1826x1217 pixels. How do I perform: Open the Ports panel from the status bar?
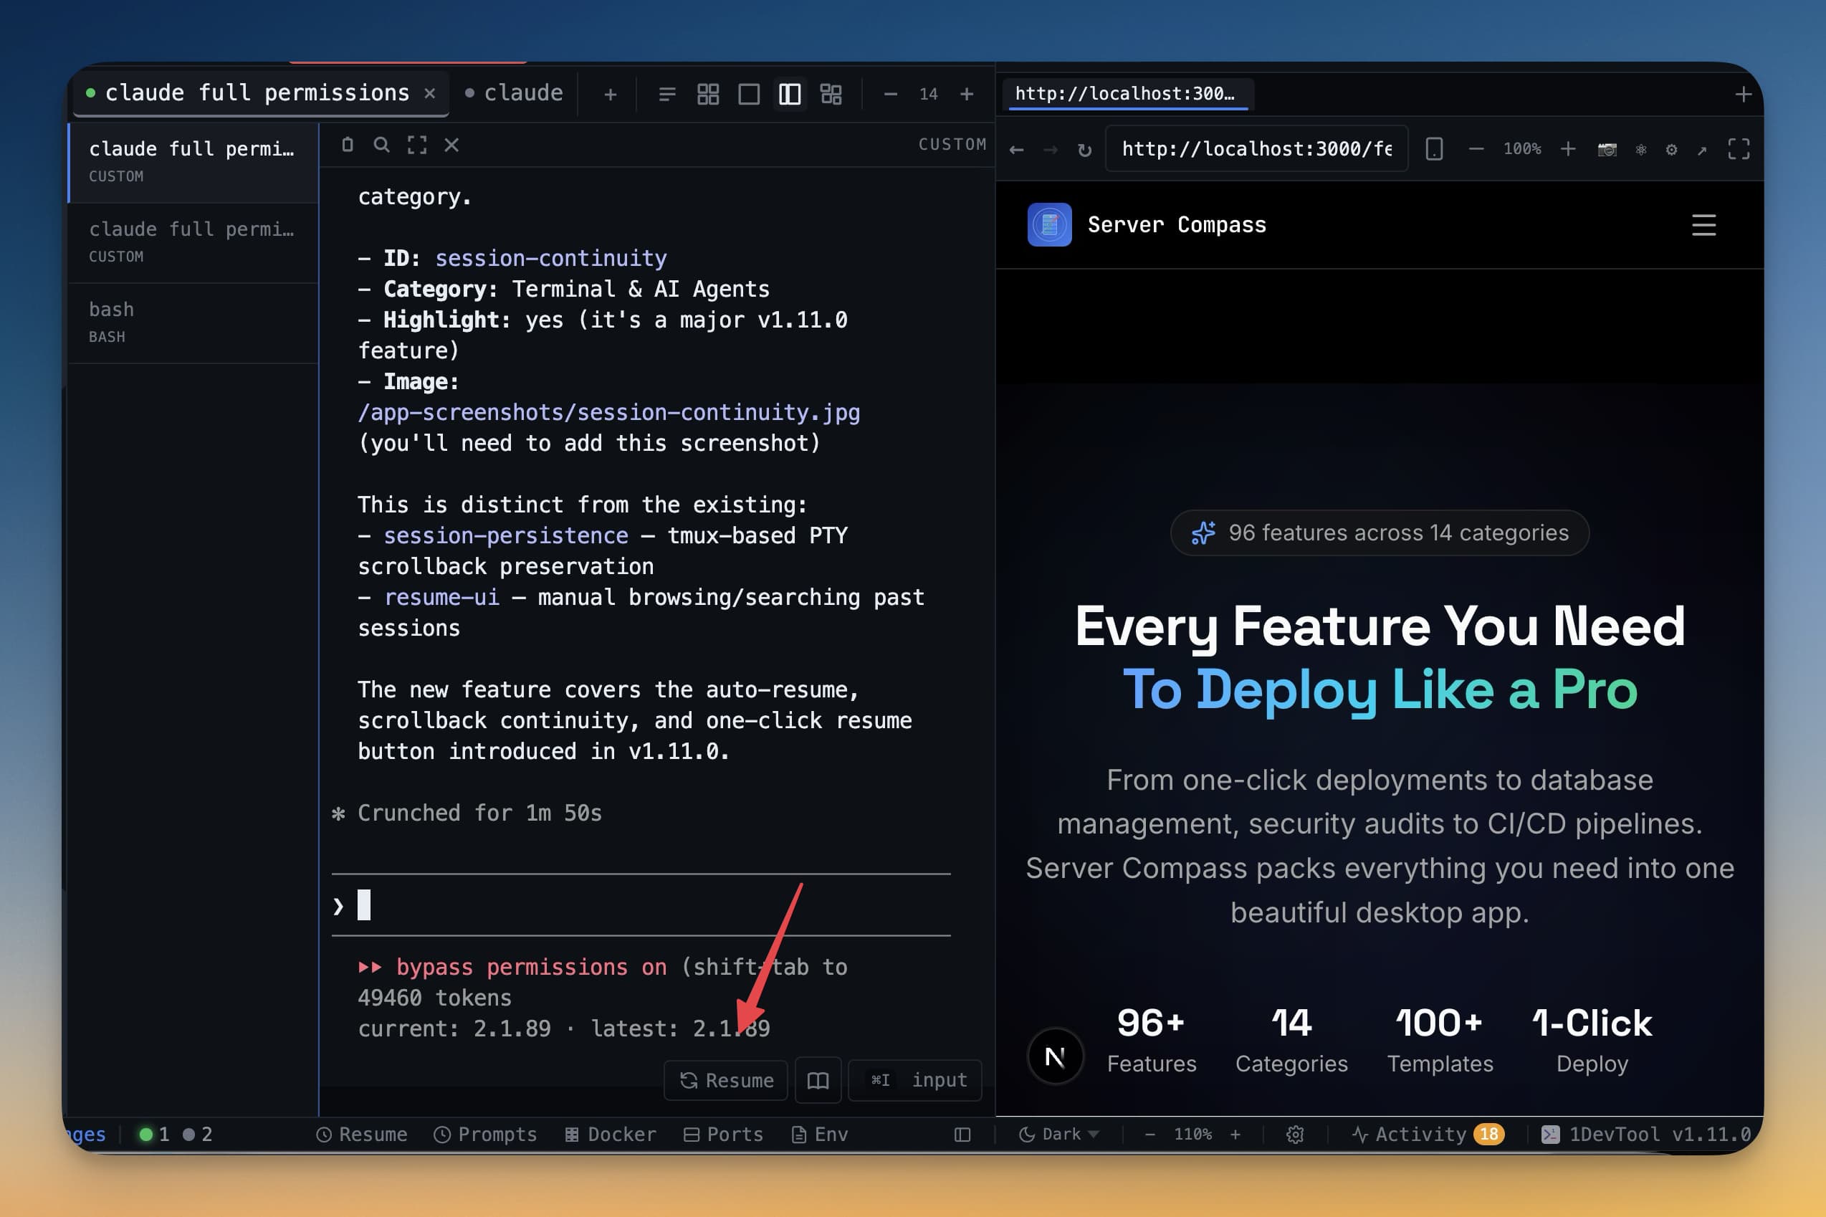tap(723, 1134)
